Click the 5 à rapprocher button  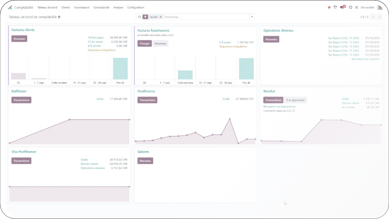pyautogui.click(x=295, y=100)
